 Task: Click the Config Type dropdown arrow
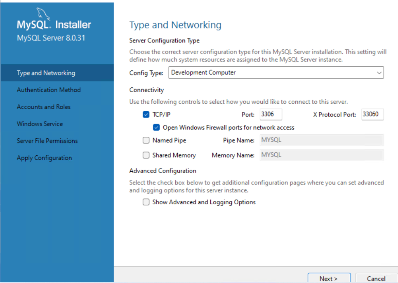[379, 73]
